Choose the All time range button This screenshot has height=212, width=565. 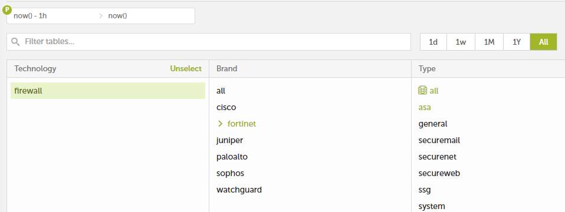[x=543, y=42]
